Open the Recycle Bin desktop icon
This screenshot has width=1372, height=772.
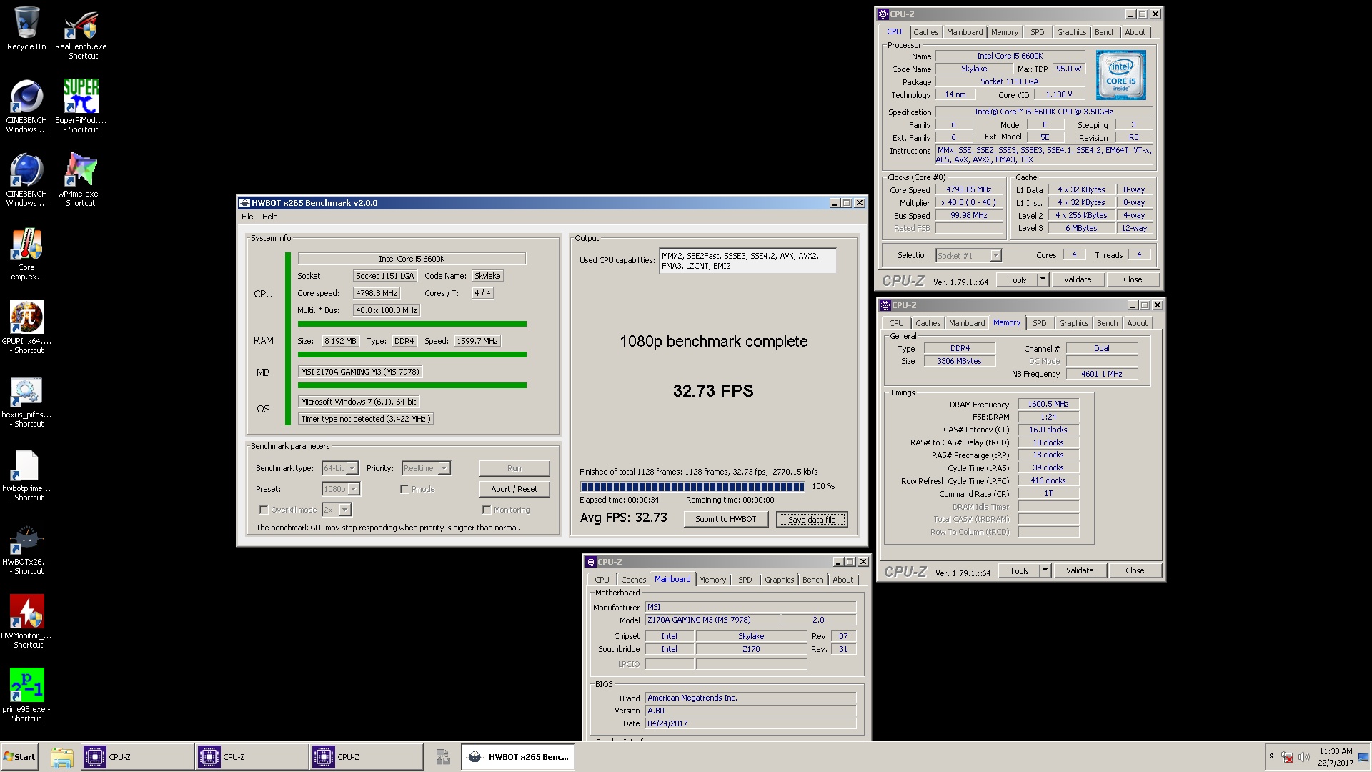pyautogui.click(x=26, y=29)
